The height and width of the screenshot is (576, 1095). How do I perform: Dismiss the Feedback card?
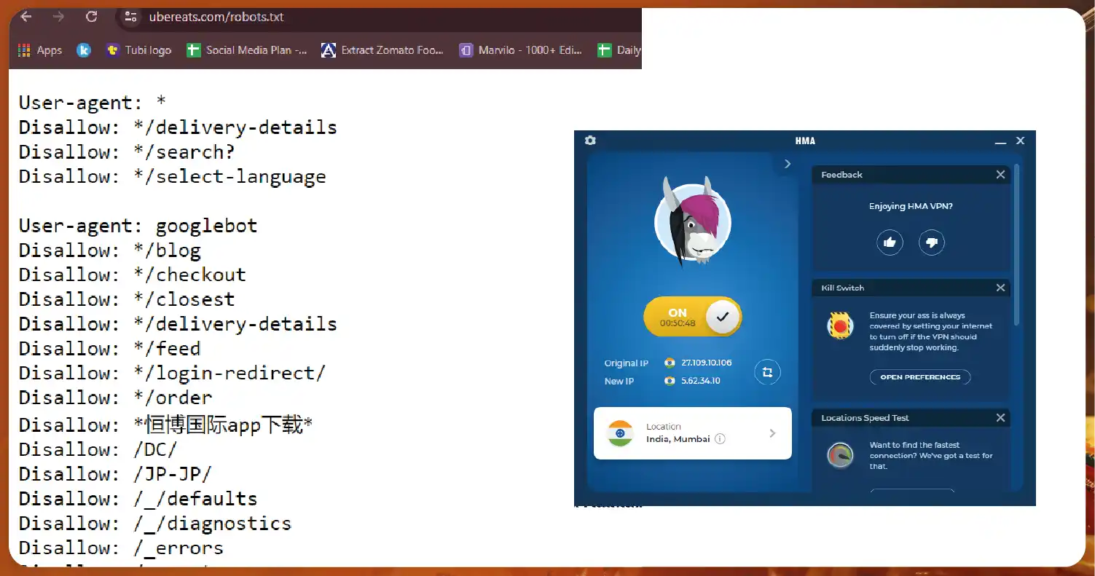pyautogui.click(x=1000, y=175)
